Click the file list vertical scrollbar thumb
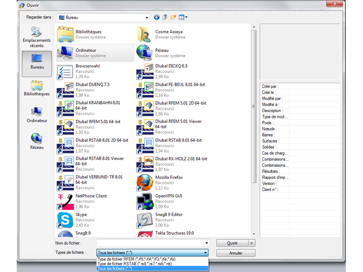363x272 pixels. pos(254,106)
